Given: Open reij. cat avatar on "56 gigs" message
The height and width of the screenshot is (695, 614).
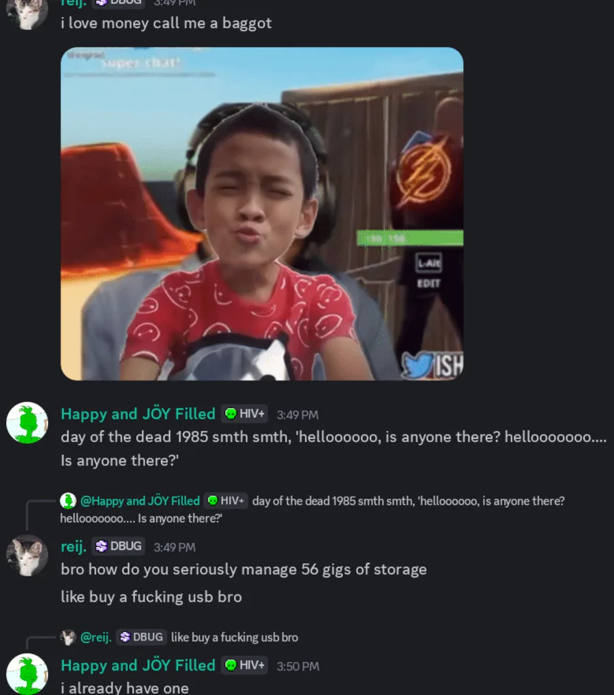Looking at the screenshot, I should pyautogui.click(x=27, y=555).
